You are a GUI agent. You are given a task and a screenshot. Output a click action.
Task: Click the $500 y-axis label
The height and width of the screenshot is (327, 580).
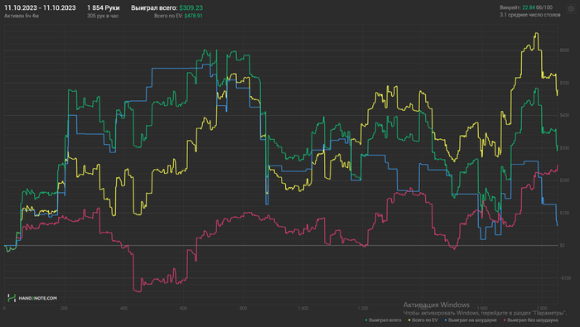pos(564,83)
